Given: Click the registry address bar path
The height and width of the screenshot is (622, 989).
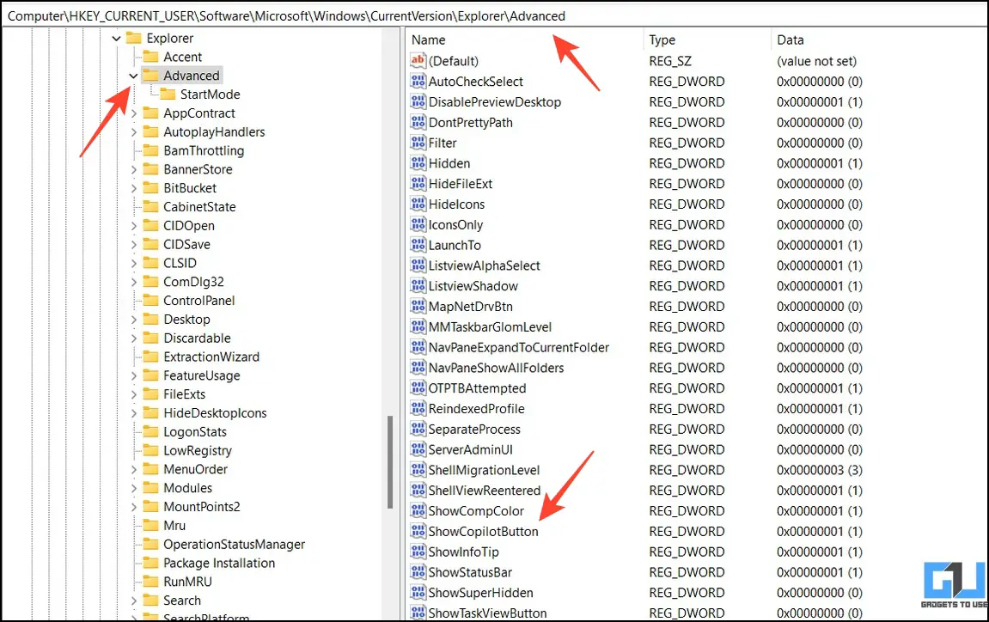Looking at the screenshot, I should (286, 15).
